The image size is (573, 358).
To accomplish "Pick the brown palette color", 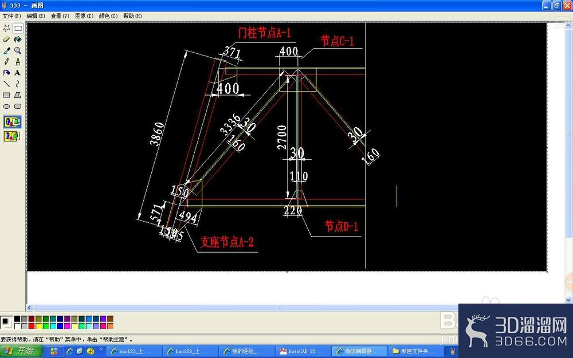I will (111, 319).
